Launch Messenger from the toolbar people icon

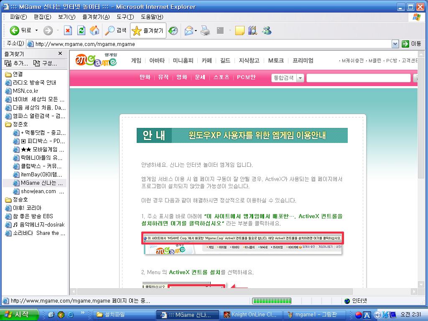267,31
